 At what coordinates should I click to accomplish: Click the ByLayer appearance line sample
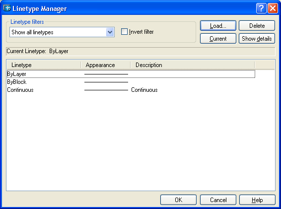point(106,74)
